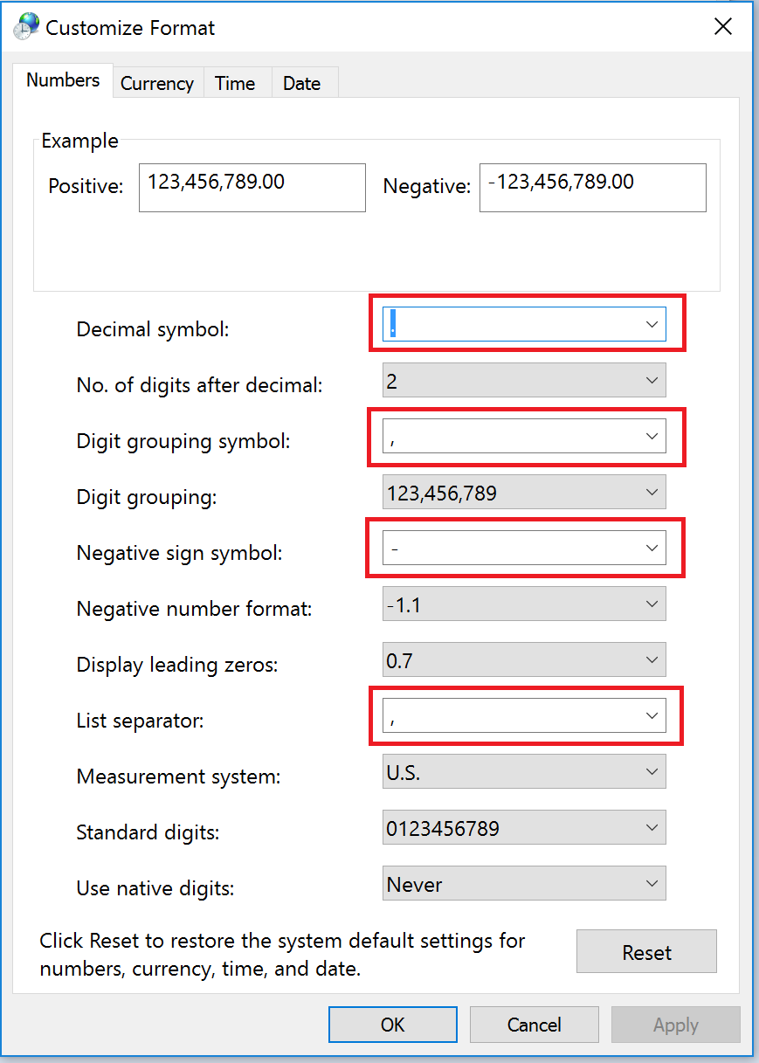This screenshot has height=1063, width=759.
Task: Click the 'Display leading zeros:' label
Action: coord(177,665)
